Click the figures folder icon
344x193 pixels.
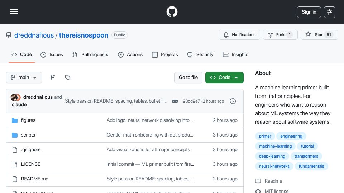tap(15, 120)
